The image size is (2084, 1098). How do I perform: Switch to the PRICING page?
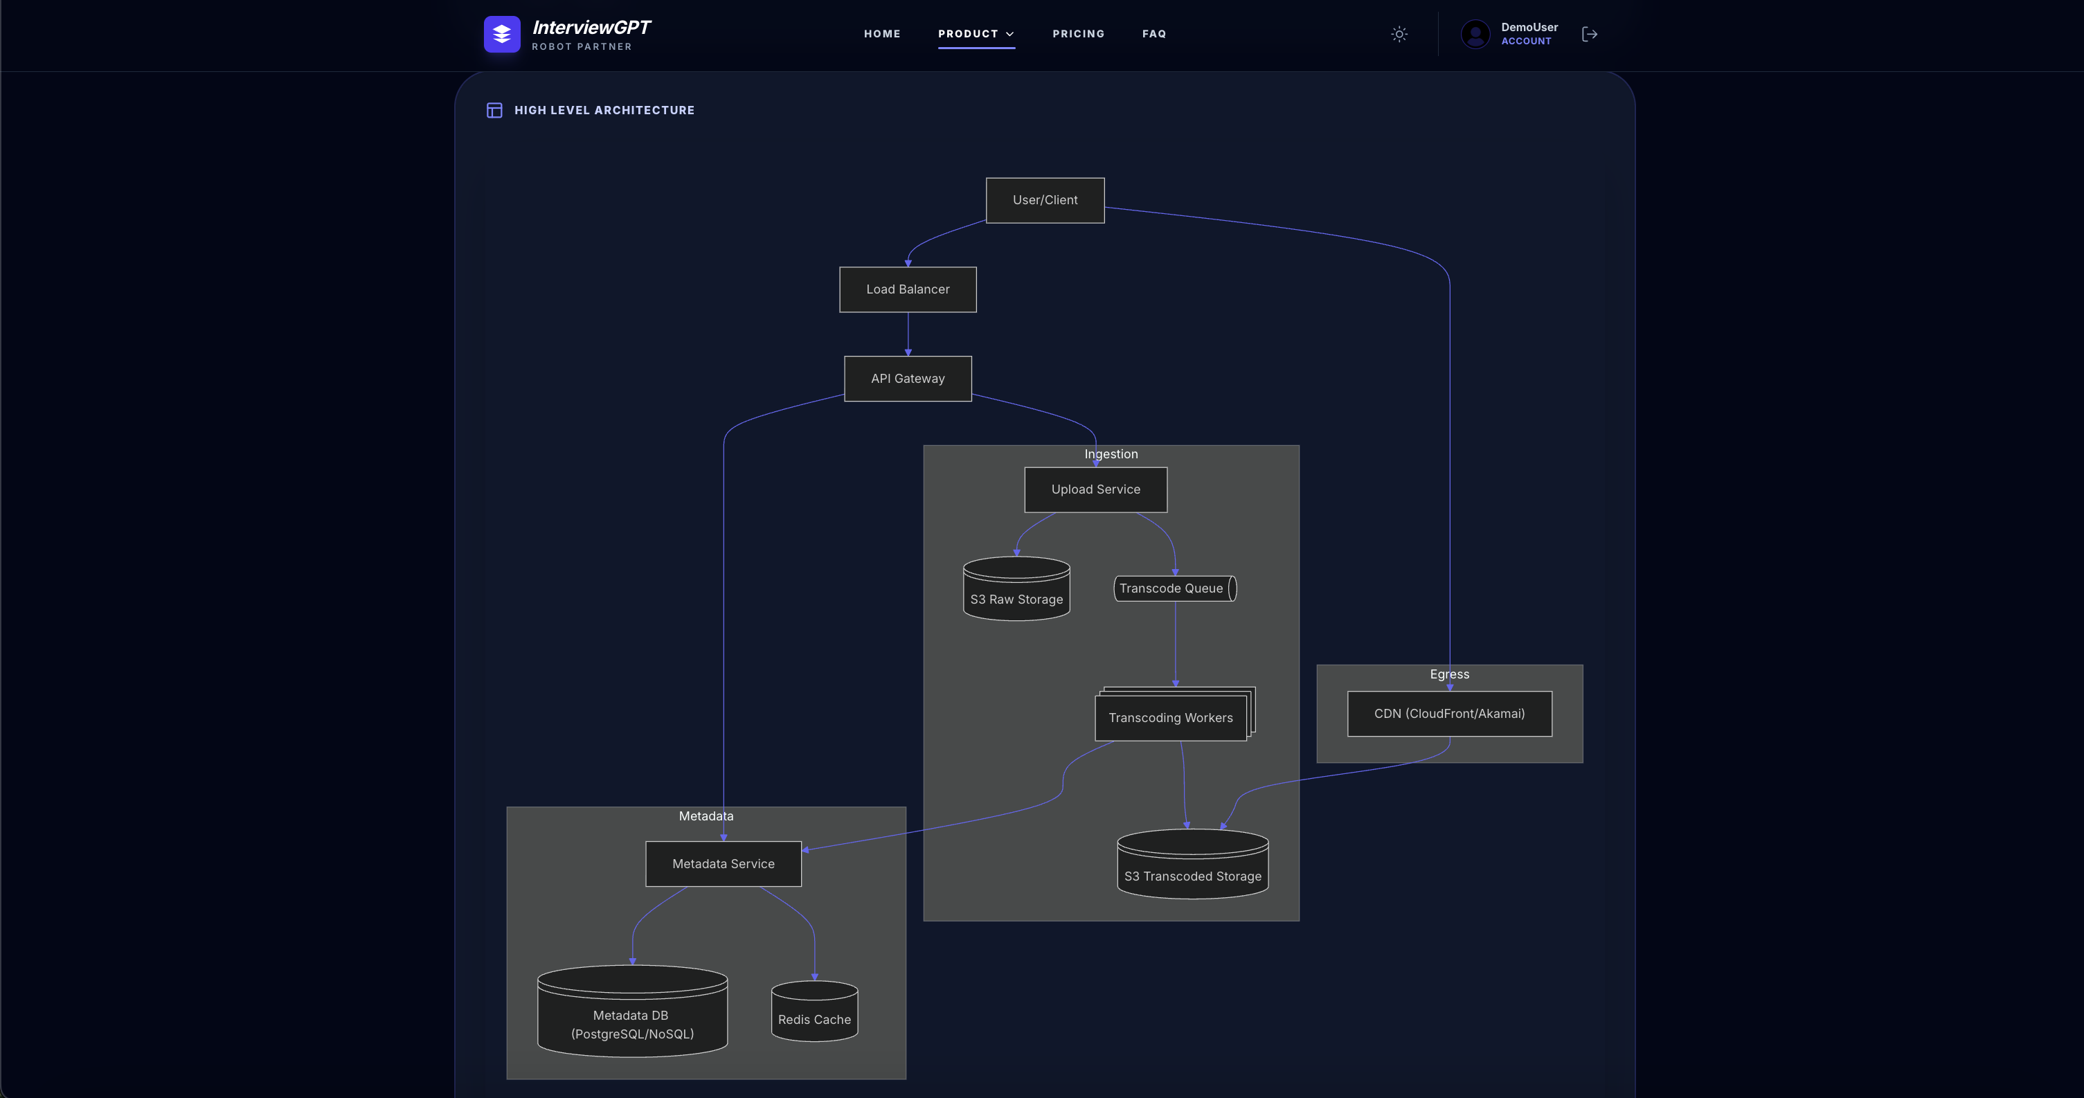tap(1079, 34)
